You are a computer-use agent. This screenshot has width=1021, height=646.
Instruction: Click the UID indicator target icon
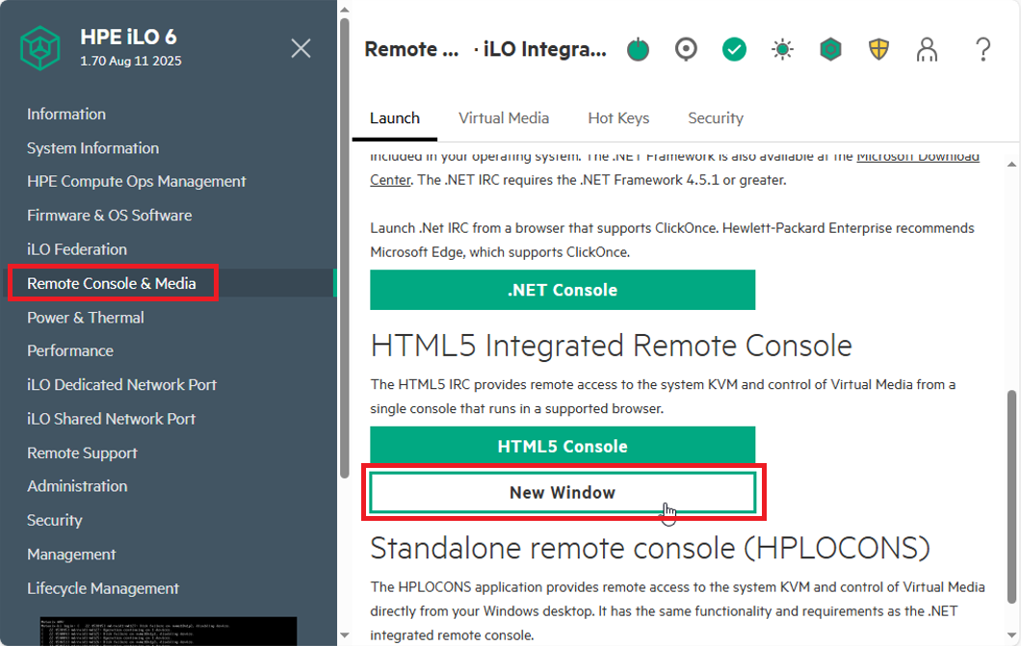pos(686,49)
